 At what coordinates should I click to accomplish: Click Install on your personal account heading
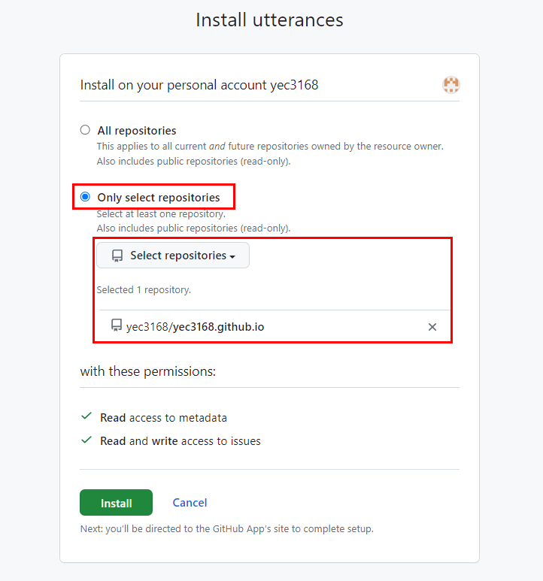click(x=199, y=85)
